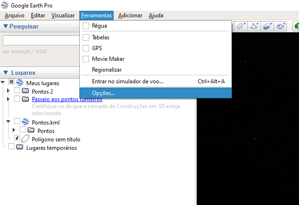Click the folder icon next to Lugares temporários
The height and width of the screenshot is (205, 299).
pyautogui.click(x=20, y=147)
